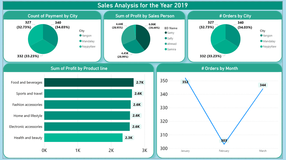The height and width of the screenshot is (160, 286).
Task: Select Samira legend entry
Action: pyautogui.click(x=170, y=49)
